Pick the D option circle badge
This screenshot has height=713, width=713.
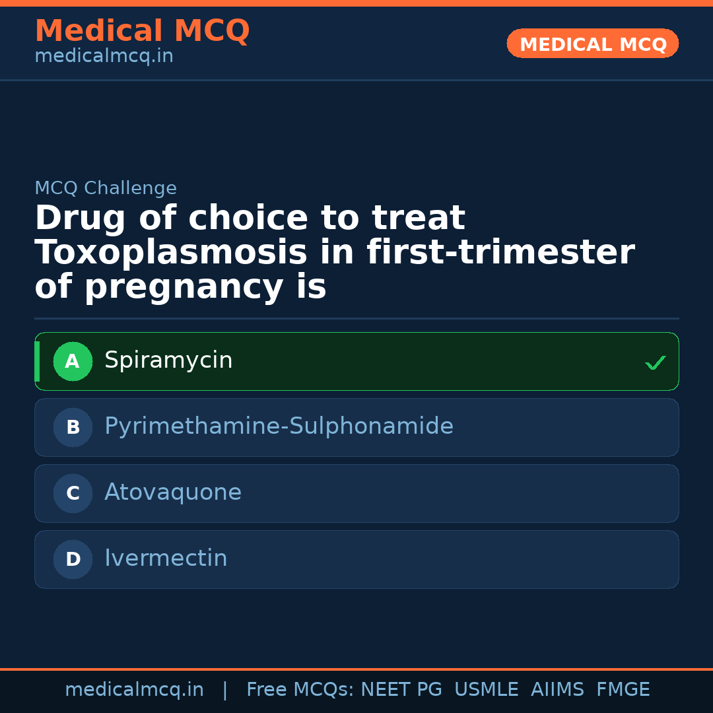pos(73,559)
